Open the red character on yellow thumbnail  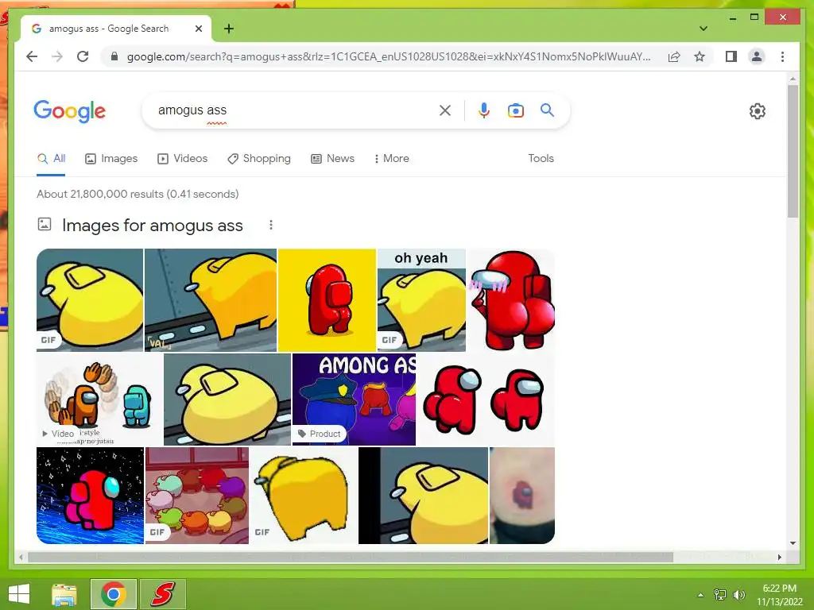327,299
